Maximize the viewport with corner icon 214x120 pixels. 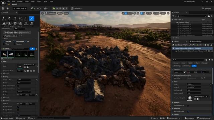click(168, 13)
